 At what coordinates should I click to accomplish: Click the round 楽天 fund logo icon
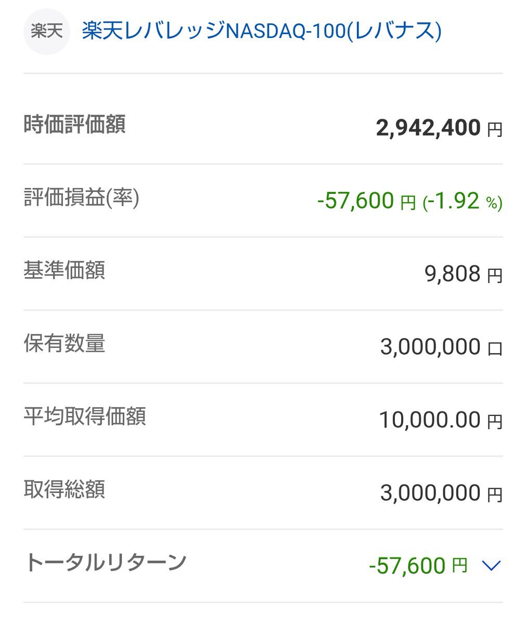(46, 32)
